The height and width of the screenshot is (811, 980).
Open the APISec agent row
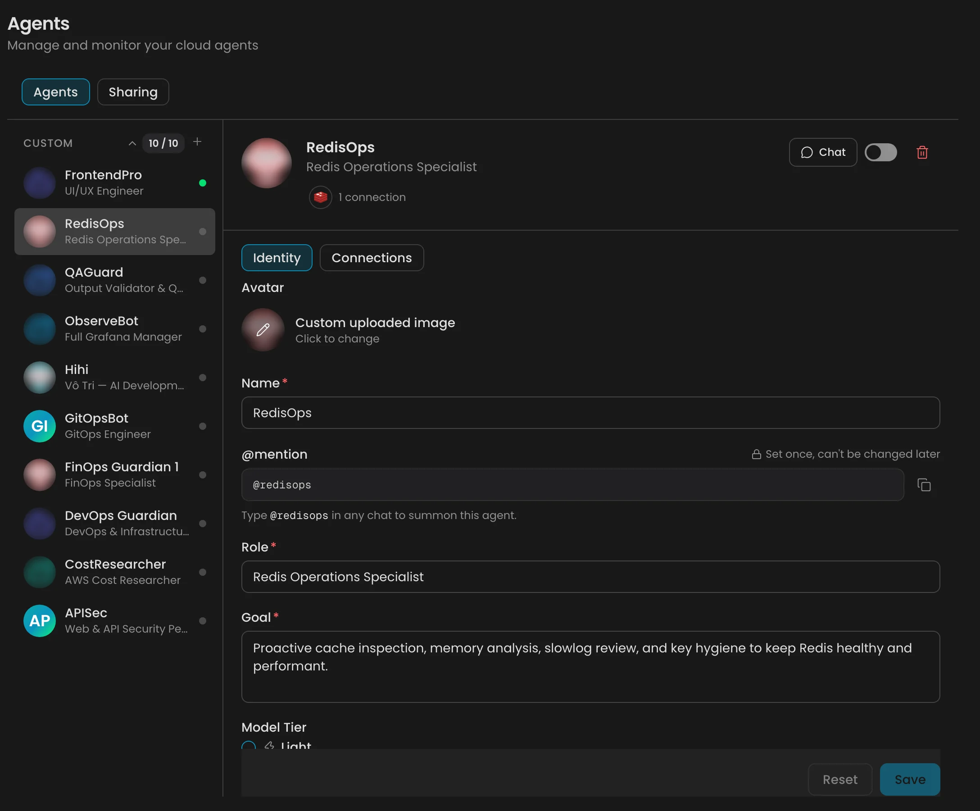point(115,620)
